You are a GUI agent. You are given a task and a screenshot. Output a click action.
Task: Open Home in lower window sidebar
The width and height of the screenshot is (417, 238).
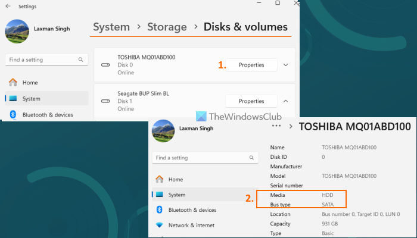206,180
